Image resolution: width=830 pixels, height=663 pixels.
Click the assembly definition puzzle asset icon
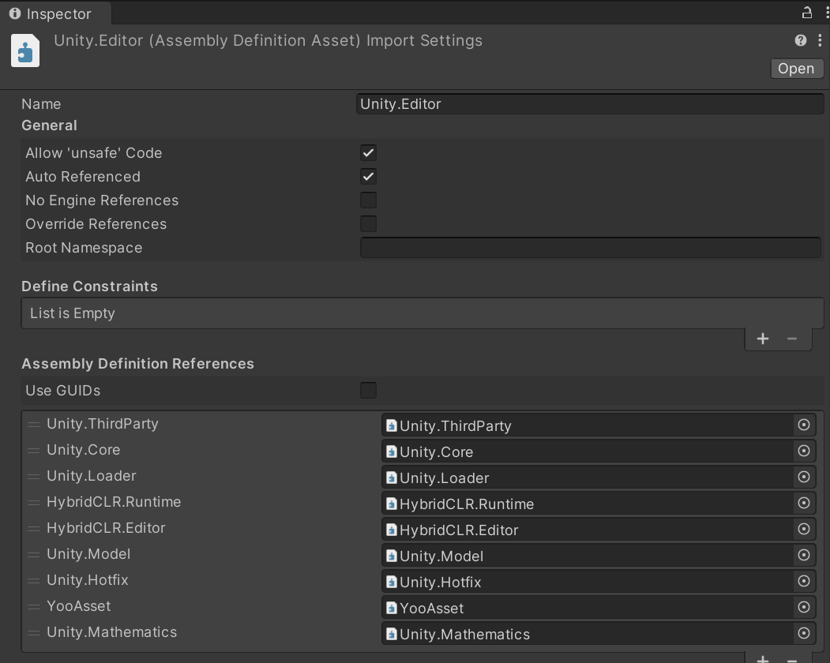[25, 51]
